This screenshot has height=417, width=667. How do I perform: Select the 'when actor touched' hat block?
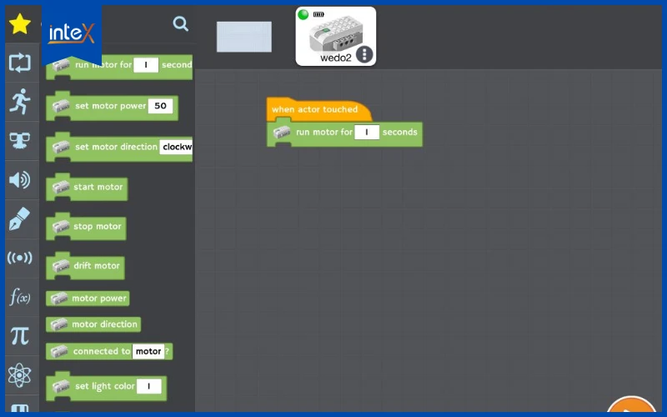[319, 109]
